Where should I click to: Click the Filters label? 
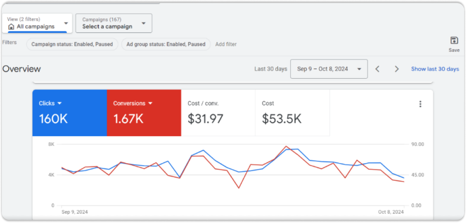(10, 42)
